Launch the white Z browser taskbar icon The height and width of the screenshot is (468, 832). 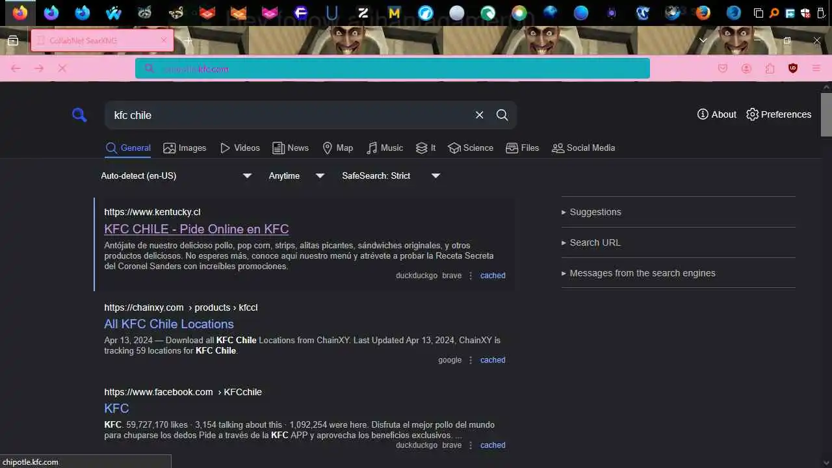point(363,12)
